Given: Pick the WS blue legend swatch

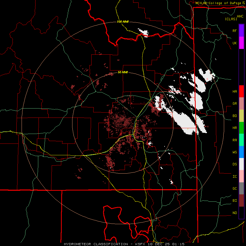Looking at the screenshot, I should [x=241, y=152].
